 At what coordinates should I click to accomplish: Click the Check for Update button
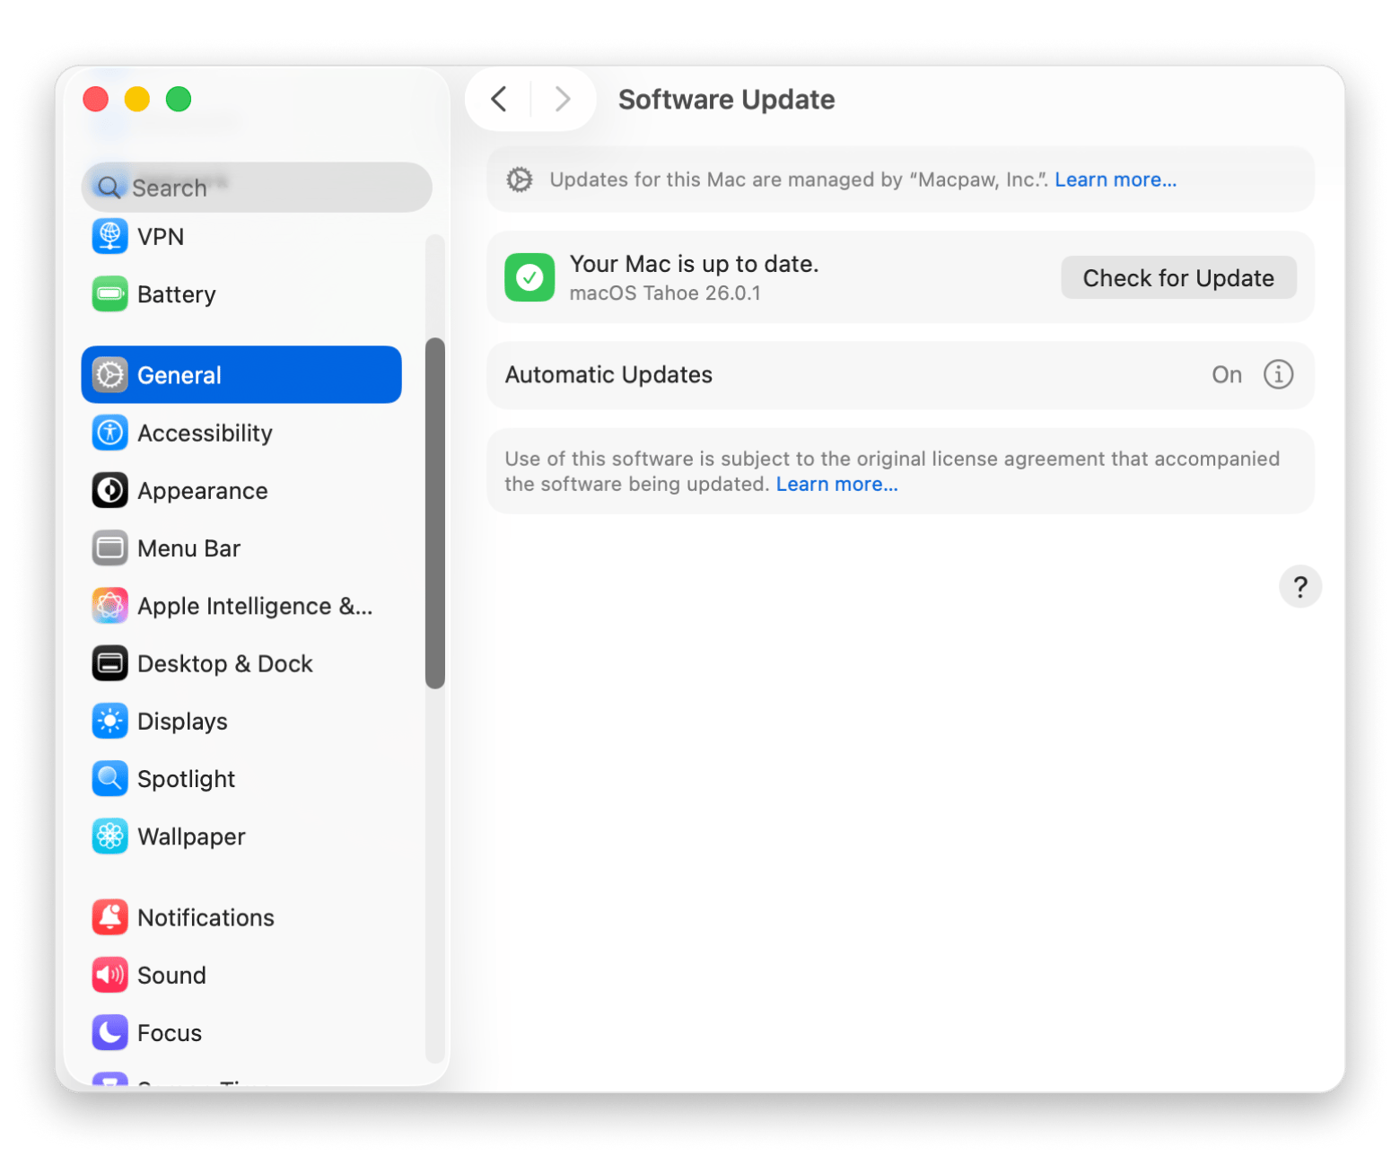(1177, 277)
